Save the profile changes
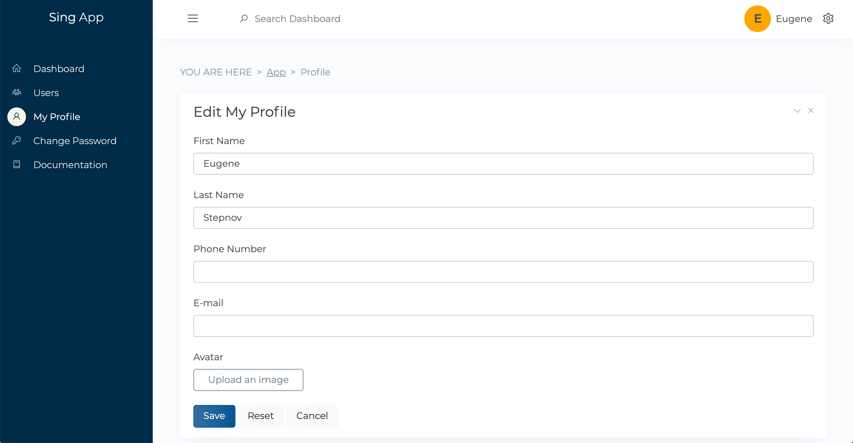Viewport: 853px width, 443px height. pyautogui.click(x=214, y=416)
